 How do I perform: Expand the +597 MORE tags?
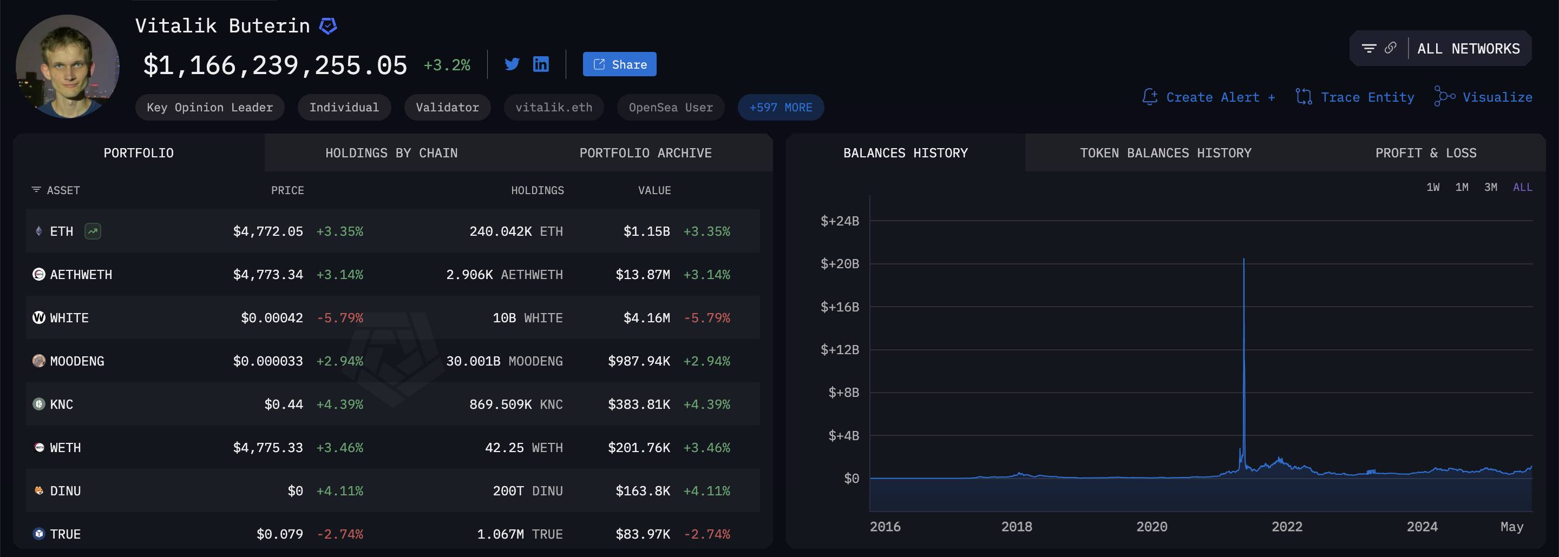[781, 107]
